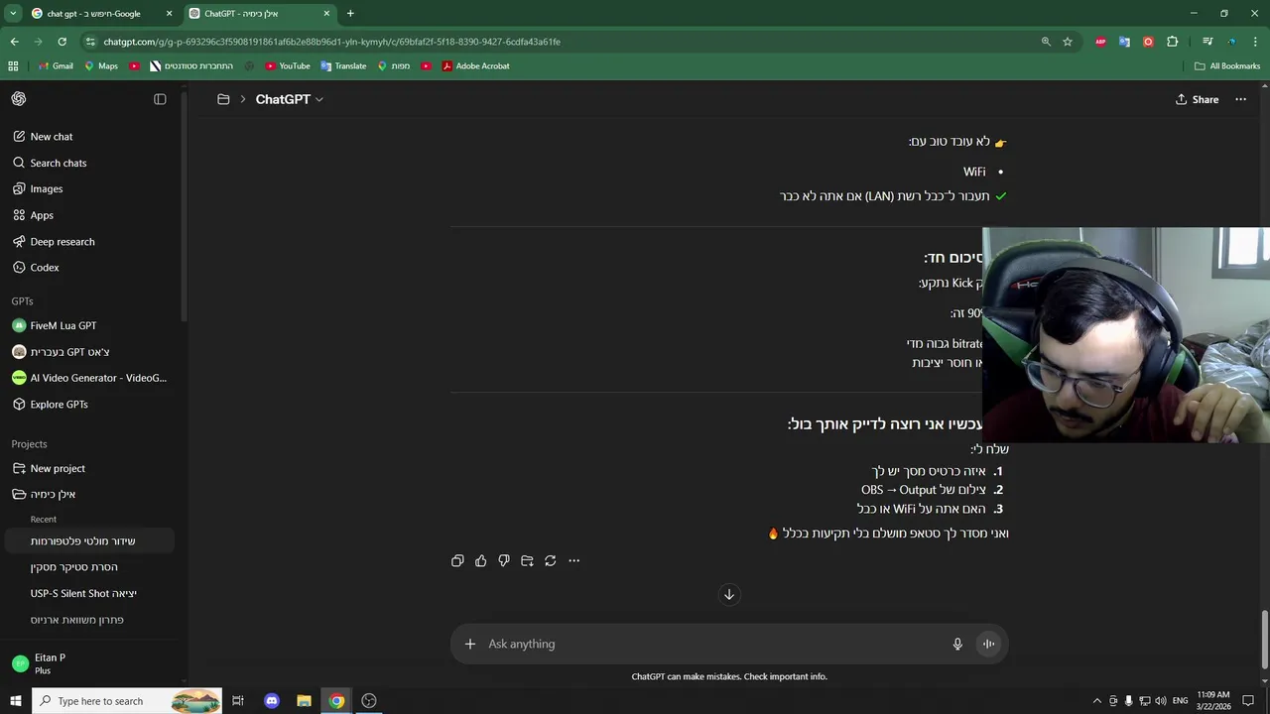
Task: Open the Maps bookmark
Action: tap(101, 66)
